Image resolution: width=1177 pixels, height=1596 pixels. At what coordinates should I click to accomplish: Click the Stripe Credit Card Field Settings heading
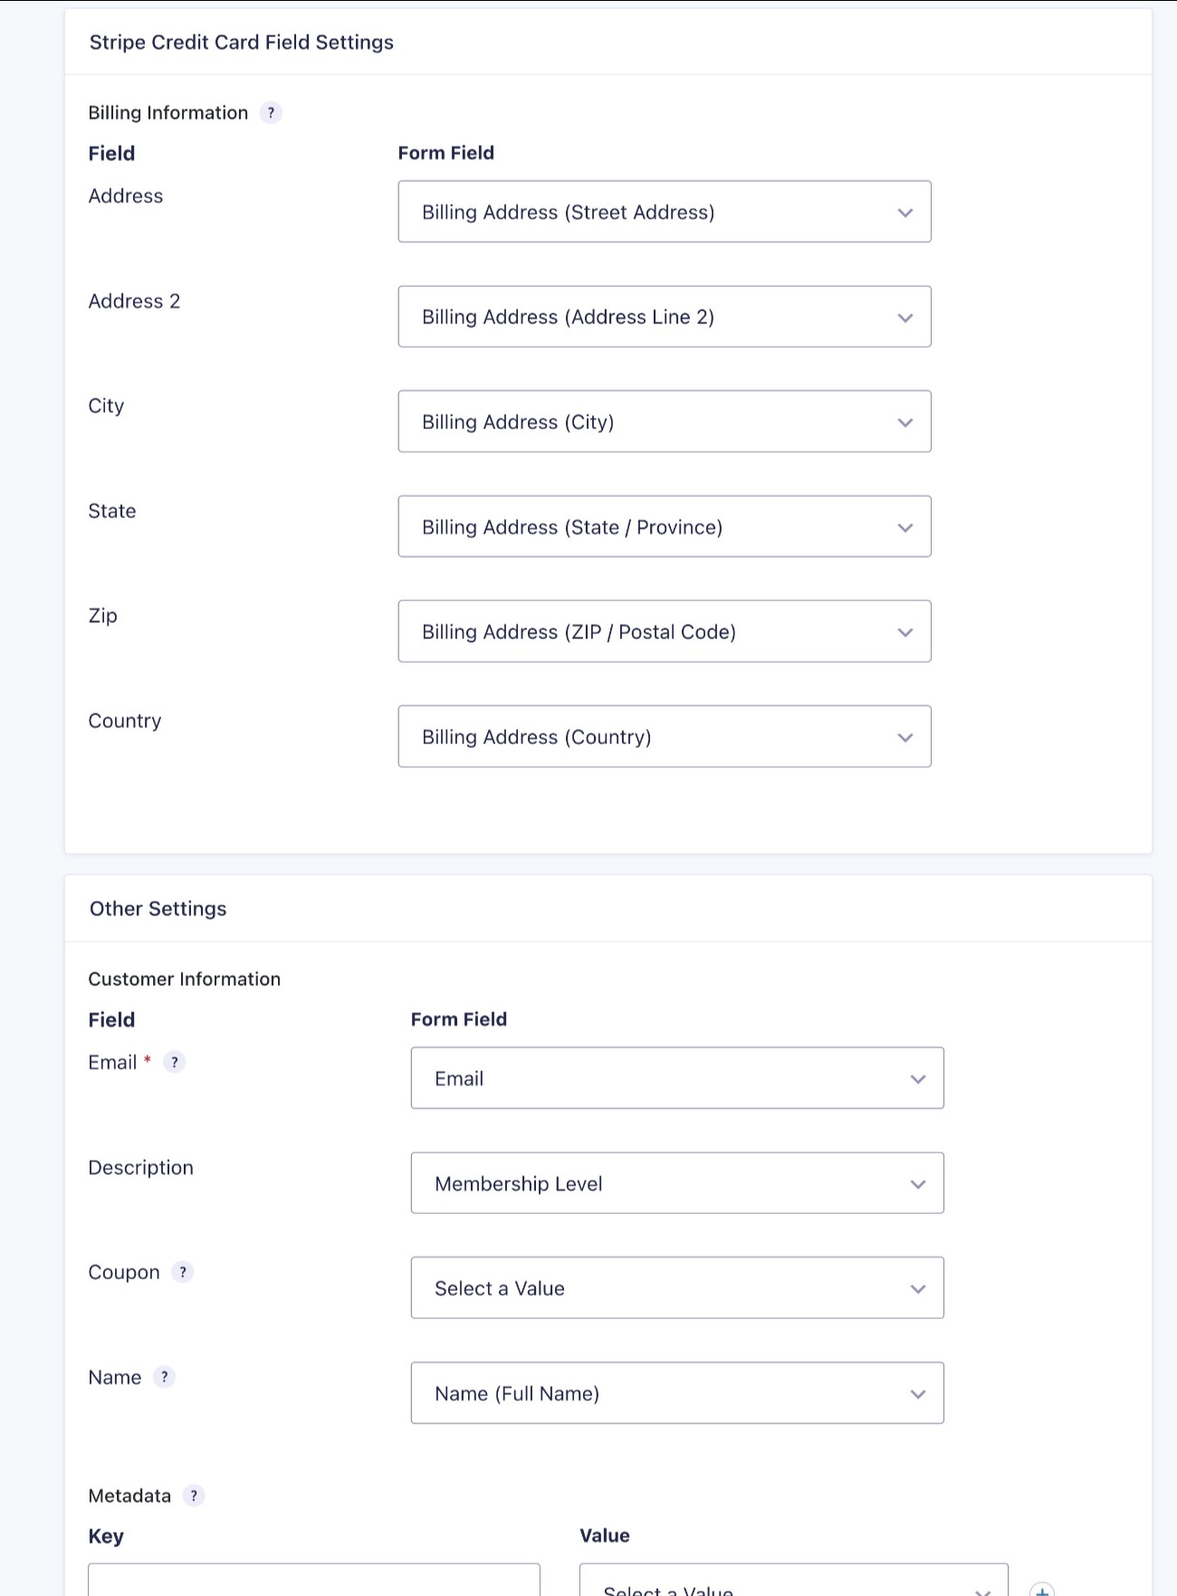(242, 43)
